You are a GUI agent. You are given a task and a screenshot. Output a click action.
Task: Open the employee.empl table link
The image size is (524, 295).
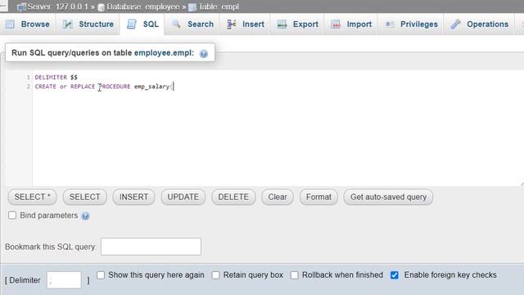(x=164, y=52)
